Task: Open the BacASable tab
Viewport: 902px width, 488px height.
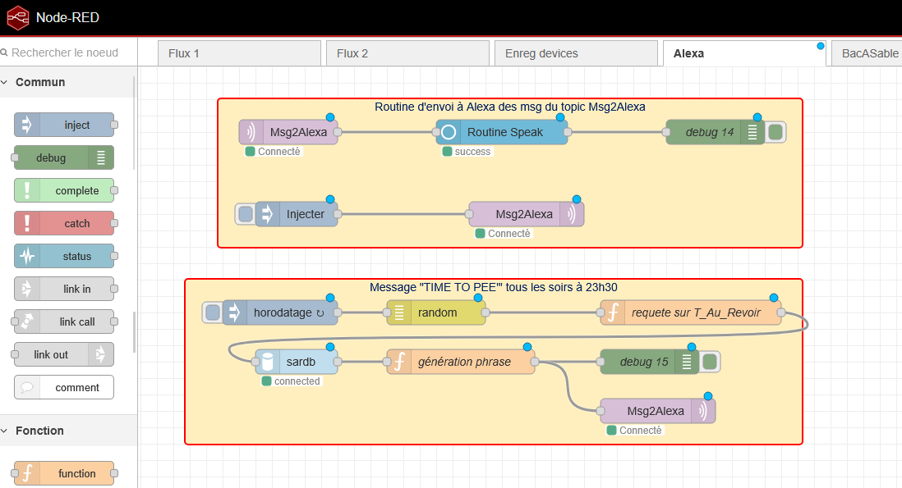Action: [x=869, y=53]
